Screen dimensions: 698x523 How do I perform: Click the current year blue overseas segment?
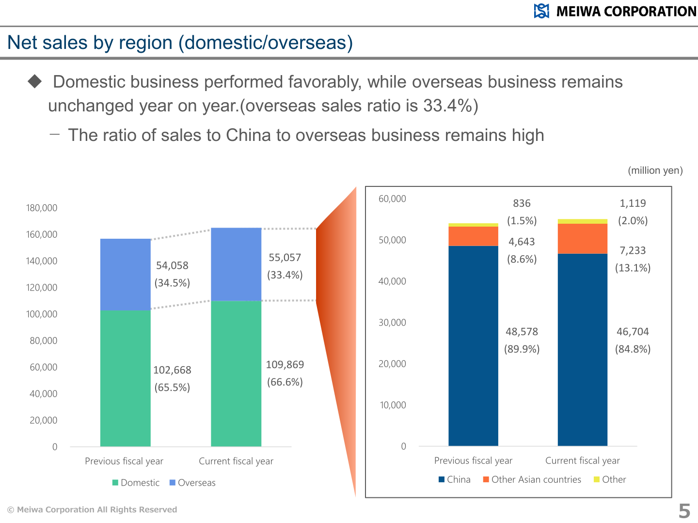pos(236,264)
